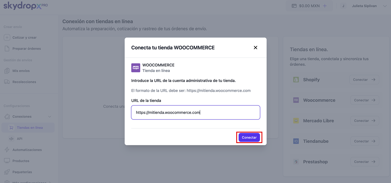Click the Woocommerce icon in the store list
The height and width of the screenshot is (183, 391).
coord(296,100)
